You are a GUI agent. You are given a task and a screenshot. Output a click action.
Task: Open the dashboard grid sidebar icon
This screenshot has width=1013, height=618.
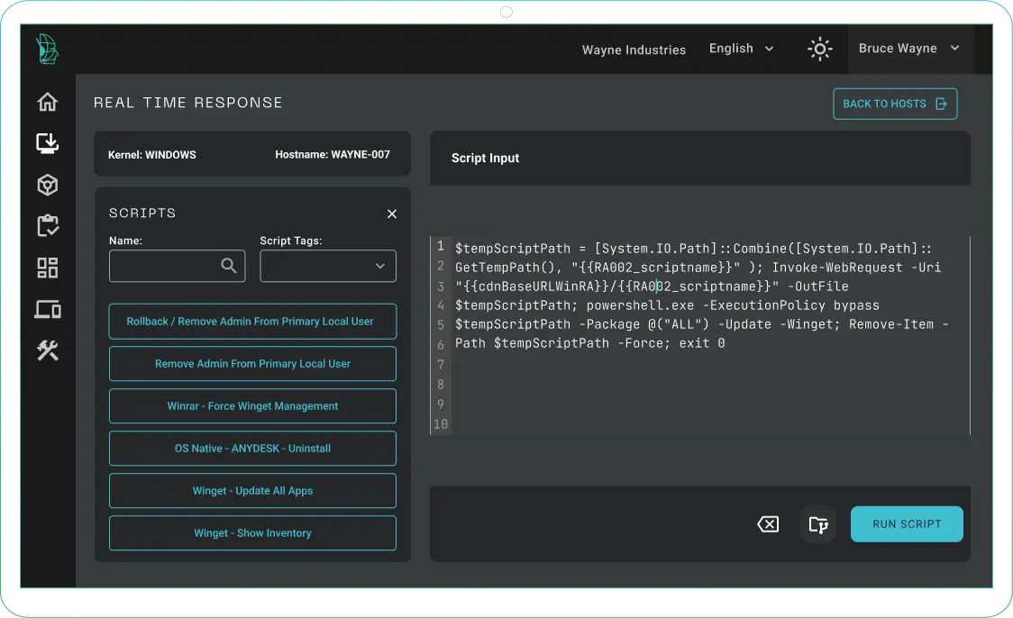pos(47,268)
